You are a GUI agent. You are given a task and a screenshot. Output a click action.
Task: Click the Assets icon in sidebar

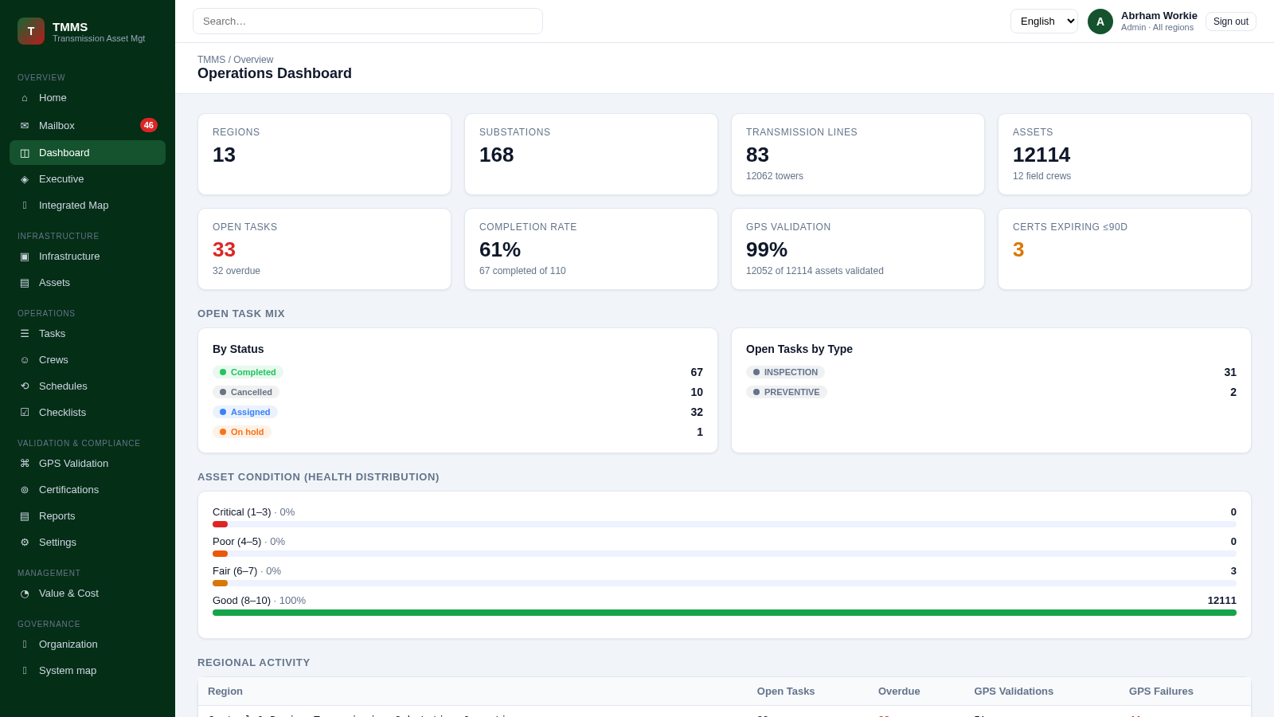pyautogui.click(x=25, y=283)
